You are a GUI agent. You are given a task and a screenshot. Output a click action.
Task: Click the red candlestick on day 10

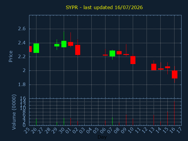click(x=133, y=60)
